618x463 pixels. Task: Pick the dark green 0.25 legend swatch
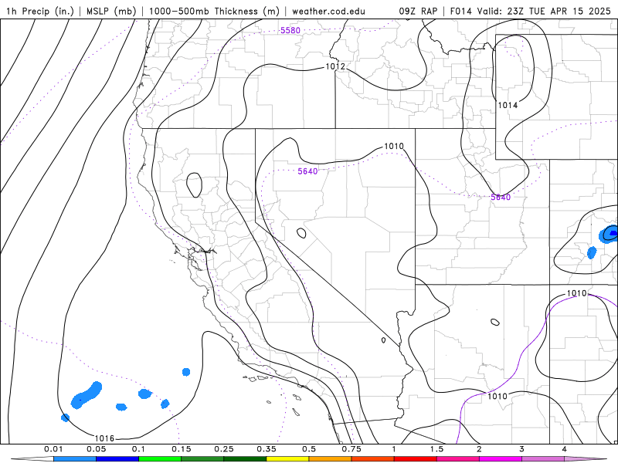[x=245, y=459]
